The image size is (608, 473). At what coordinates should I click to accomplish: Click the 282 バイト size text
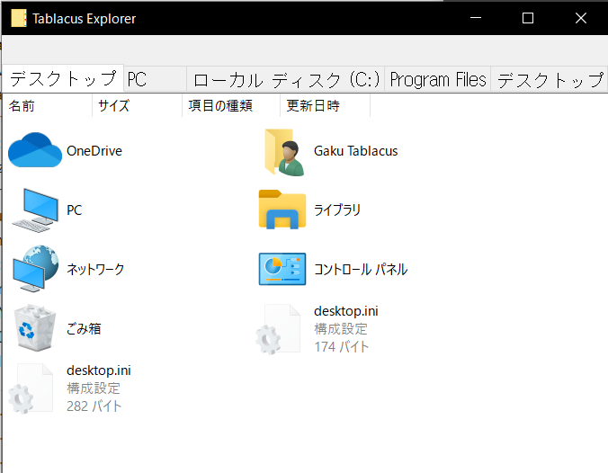(94, 406)
